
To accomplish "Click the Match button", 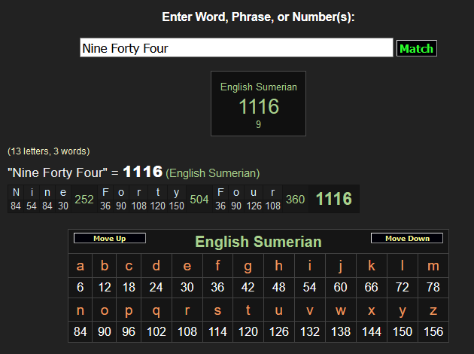I will click(416, 48).
